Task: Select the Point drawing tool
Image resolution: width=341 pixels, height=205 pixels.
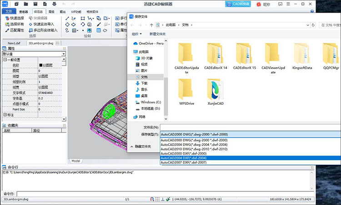Action: [x=83, y=30]
